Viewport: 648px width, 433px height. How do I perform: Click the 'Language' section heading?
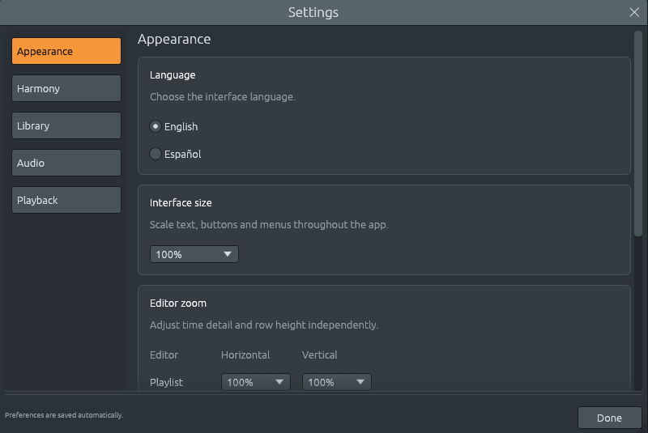[173, 74]
